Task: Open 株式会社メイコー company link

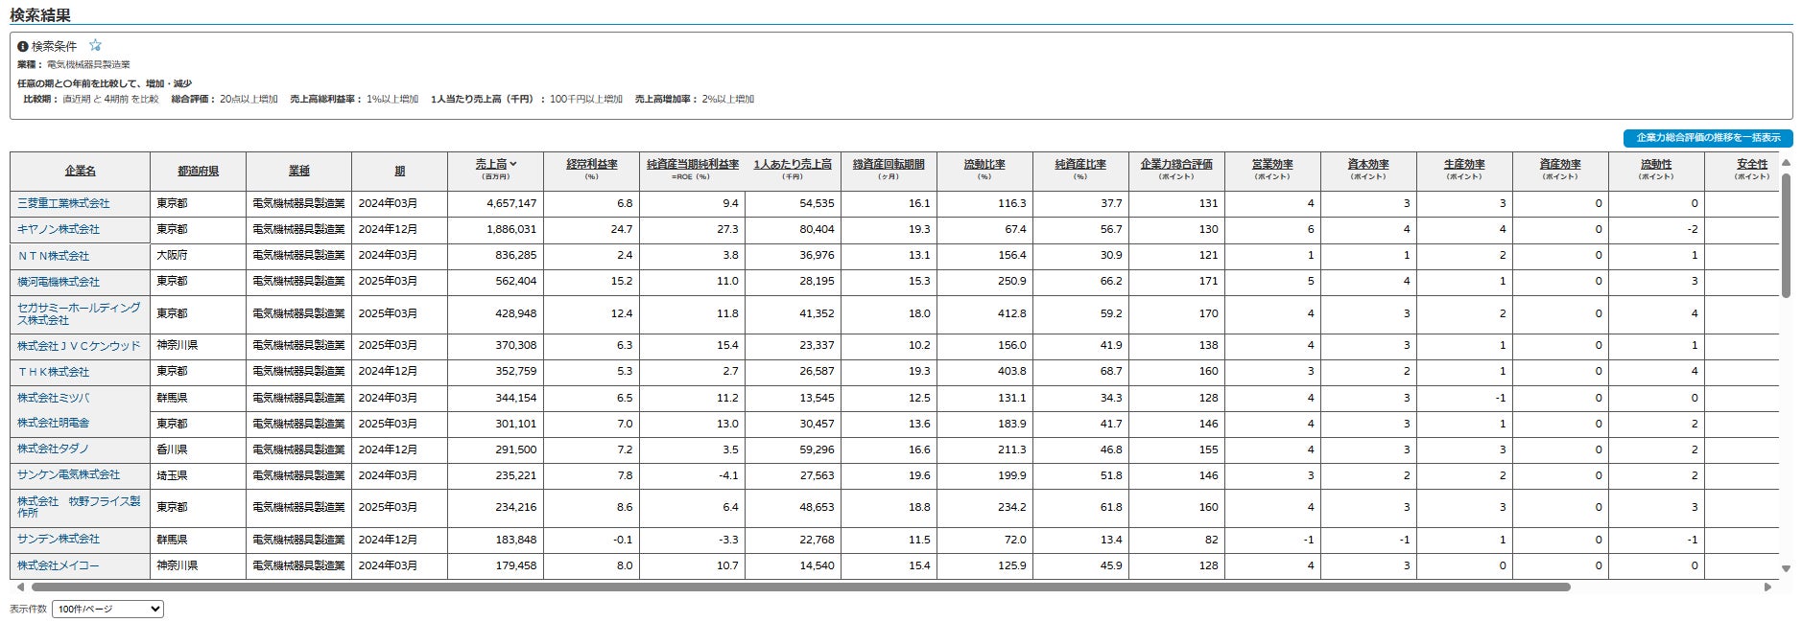Action: click(59, 565)
